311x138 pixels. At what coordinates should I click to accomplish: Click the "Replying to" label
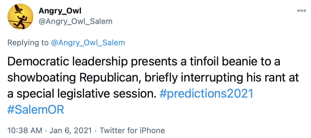pos(28,43)
